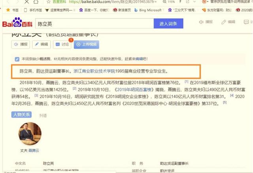
Task: Click the Sogou search engine icon
Action: click(204, 2)
